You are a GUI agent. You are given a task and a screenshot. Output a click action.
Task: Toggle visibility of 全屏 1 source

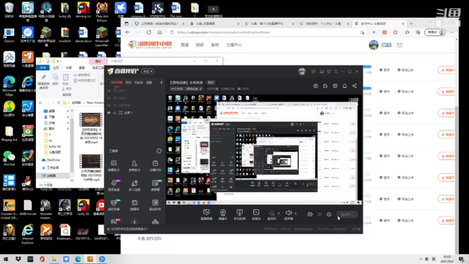pyautogui.click(x=109, y=113)
